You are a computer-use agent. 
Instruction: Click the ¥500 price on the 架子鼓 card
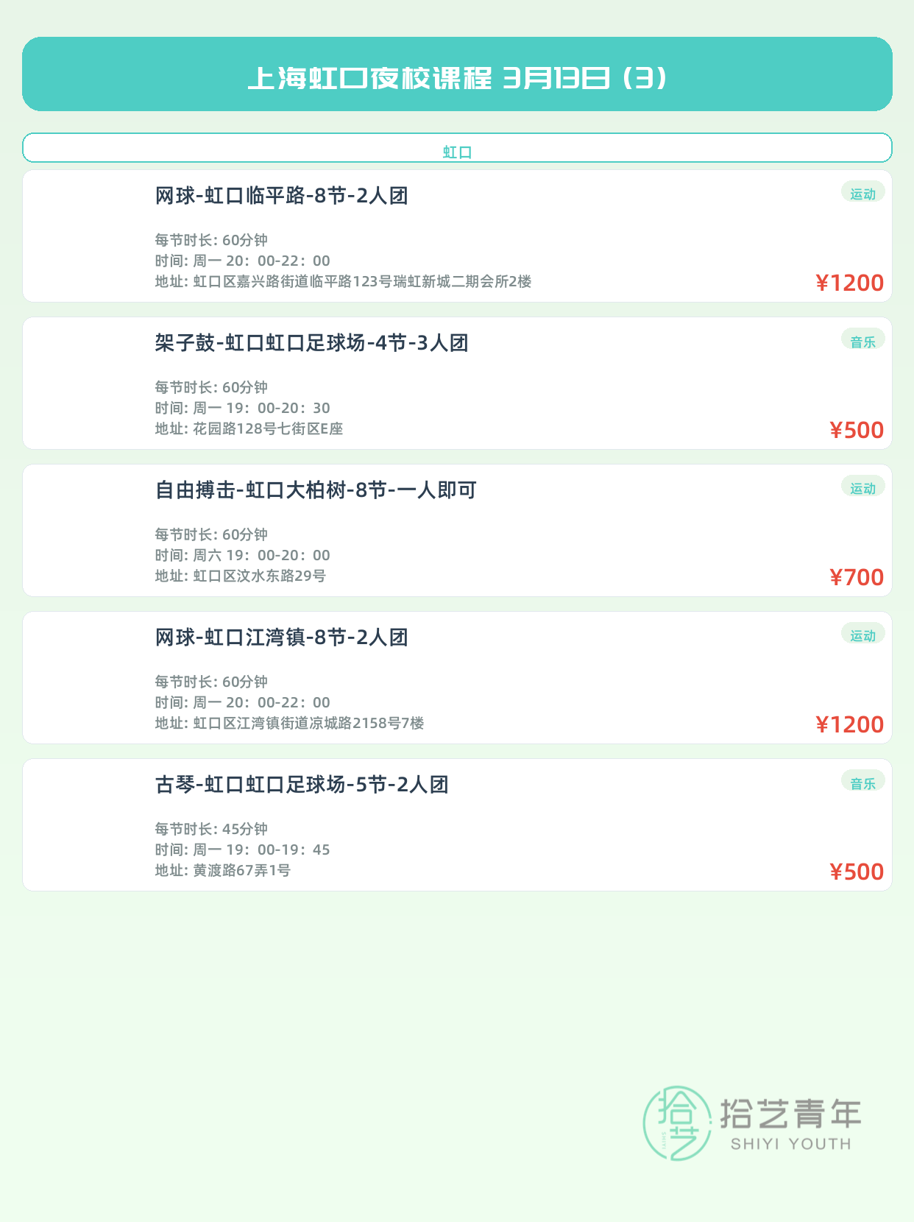857,430
